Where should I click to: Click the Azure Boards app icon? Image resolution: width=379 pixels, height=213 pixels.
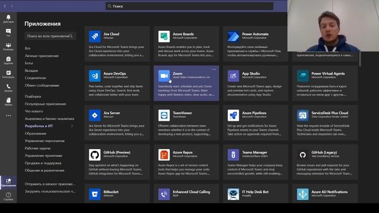pos(164,37)
